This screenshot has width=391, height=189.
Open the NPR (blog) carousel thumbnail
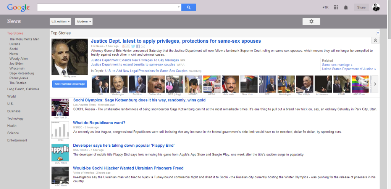click(174, 84)
